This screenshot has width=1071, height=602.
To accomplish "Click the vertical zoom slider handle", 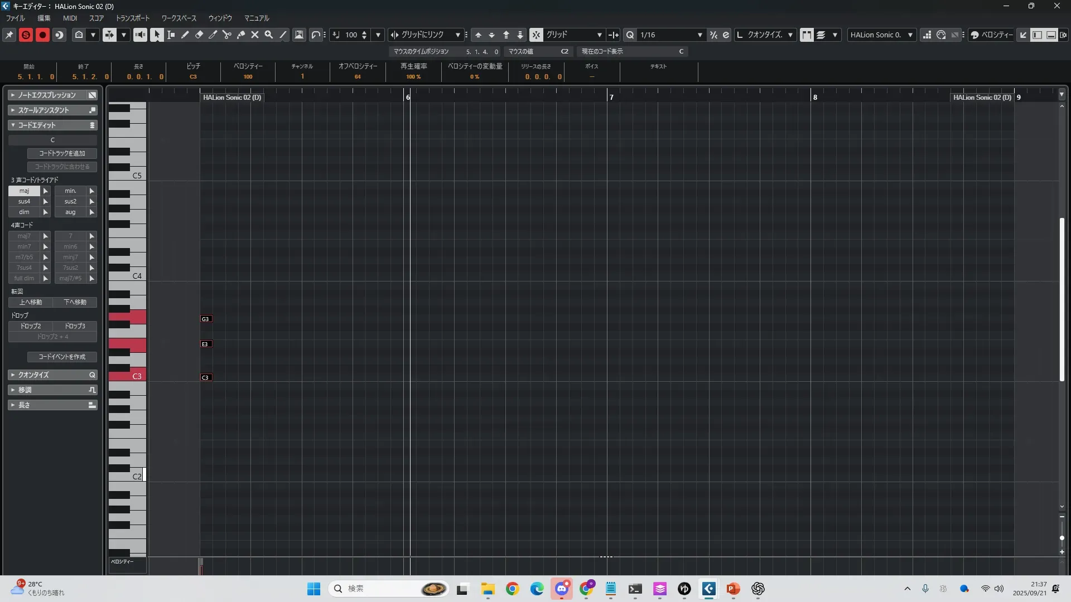I will coord(1062,538).
